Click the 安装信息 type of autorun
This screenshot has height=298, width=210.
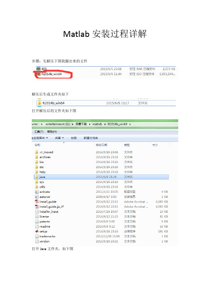click(130, 197)
